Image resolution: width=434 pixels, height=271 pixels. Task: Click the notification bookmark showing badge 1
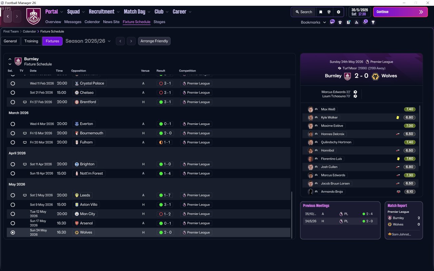[x=365, y=22]
